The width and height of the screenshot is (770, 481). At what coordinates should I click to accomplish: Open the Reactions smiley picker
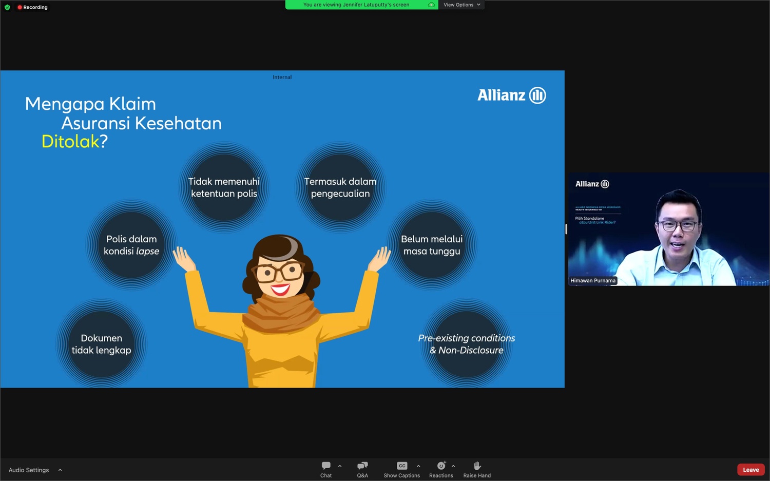pyautogui.click(x=441, y=466)
